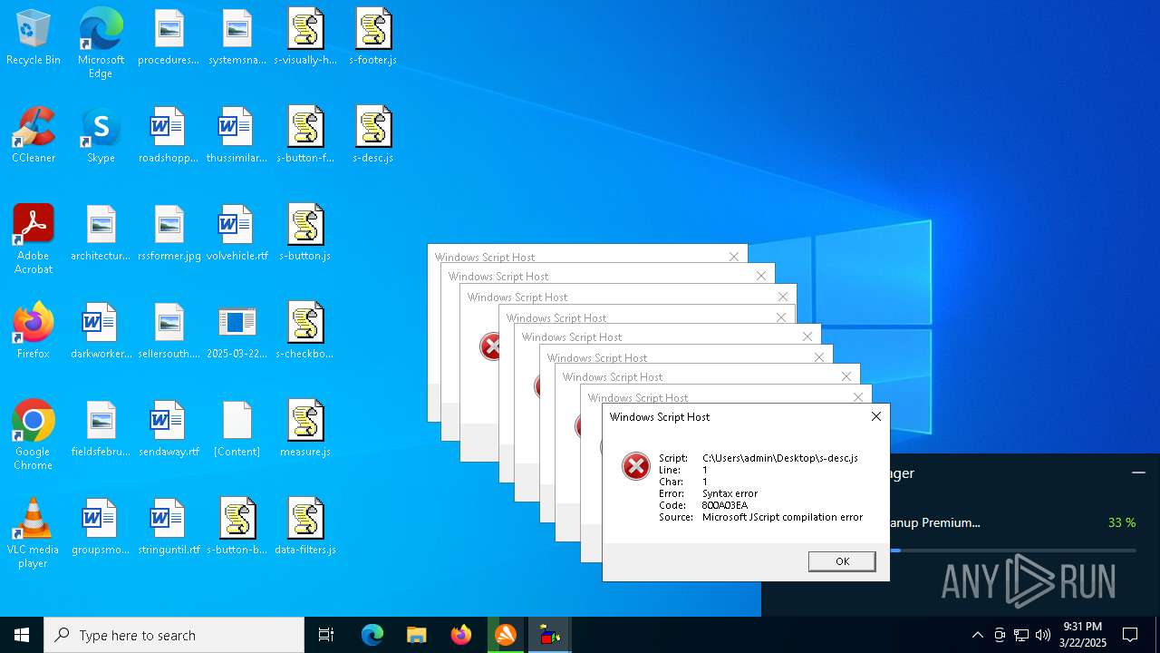Select the stringuntil.rtf document
This screenshot has height=653, width=1160.
tap(169, 527)
